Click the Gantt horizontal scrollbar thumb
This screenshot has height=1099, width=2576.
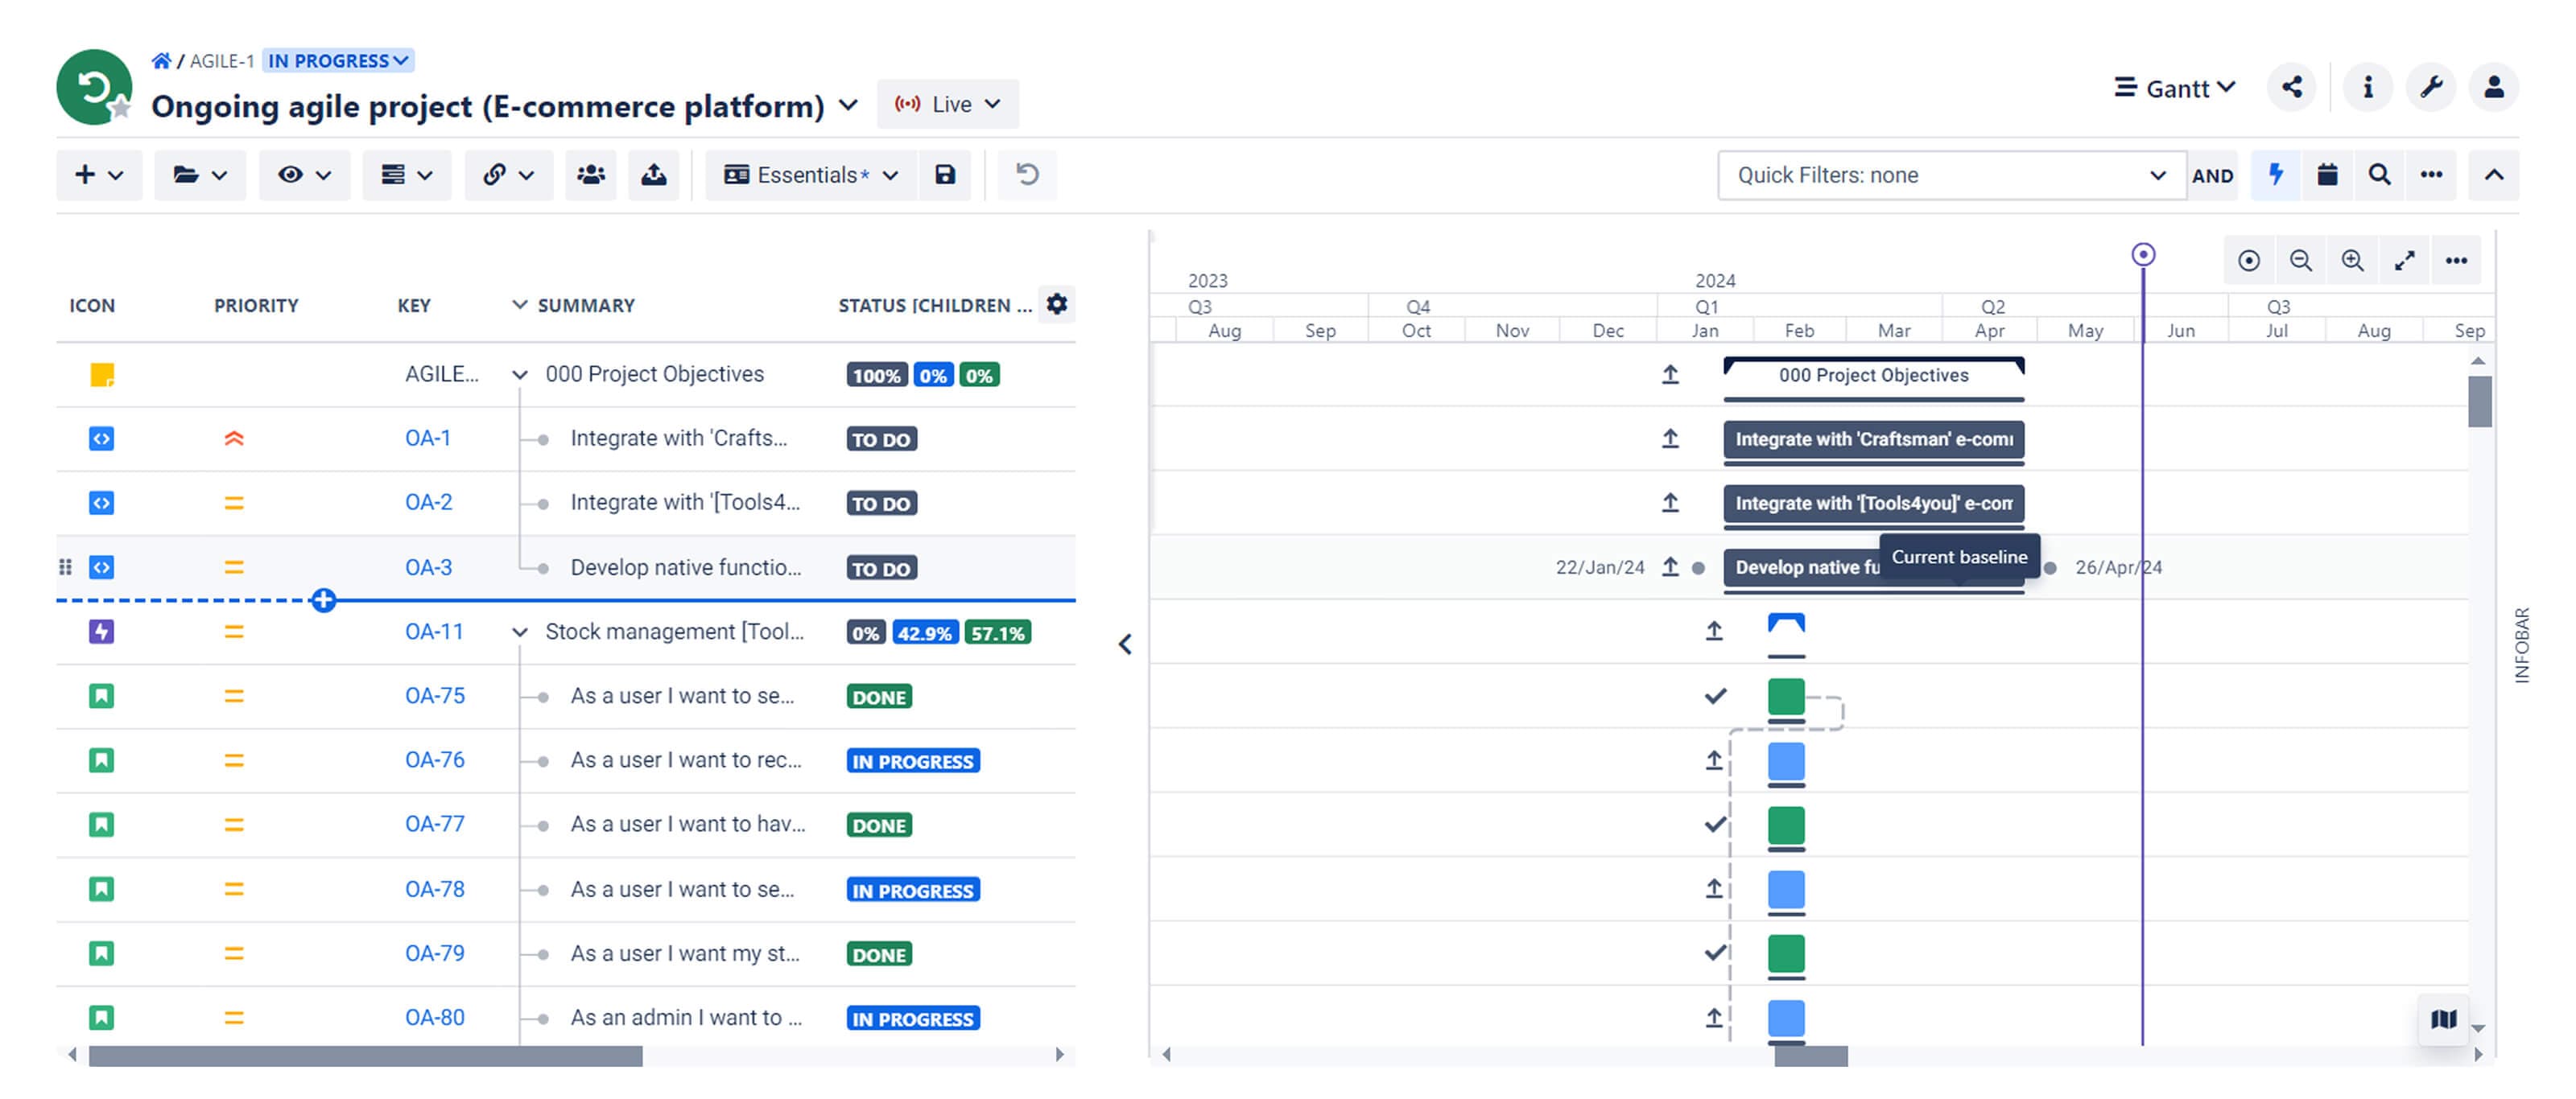pos(1810,1055)
